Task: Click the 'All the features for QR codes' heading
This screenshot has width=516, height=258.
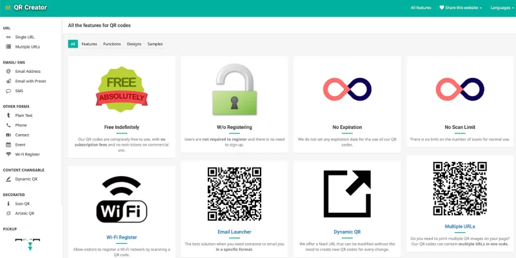Action: click(x=99, y=25)
